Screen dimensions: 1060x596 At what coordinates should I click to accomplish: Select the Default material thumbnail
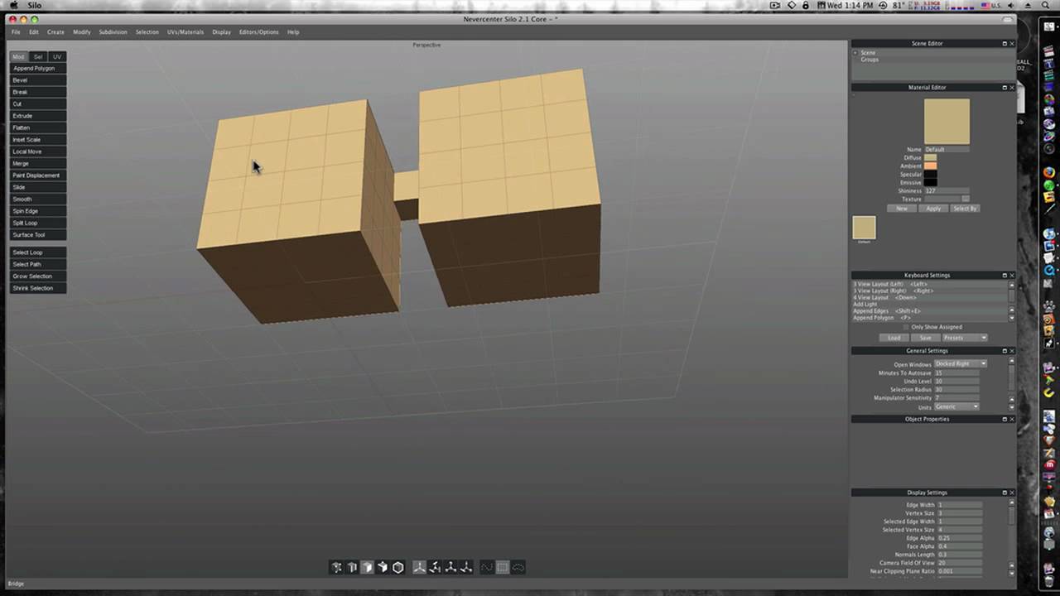tap(864, 228)
